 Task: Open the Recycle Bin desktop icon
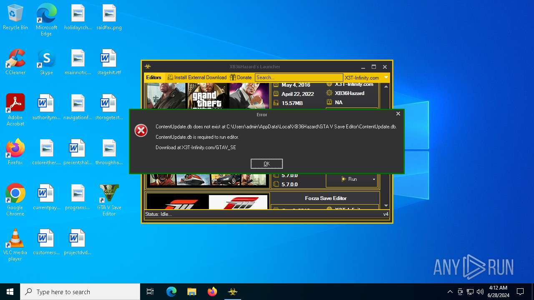click(15, 18)
